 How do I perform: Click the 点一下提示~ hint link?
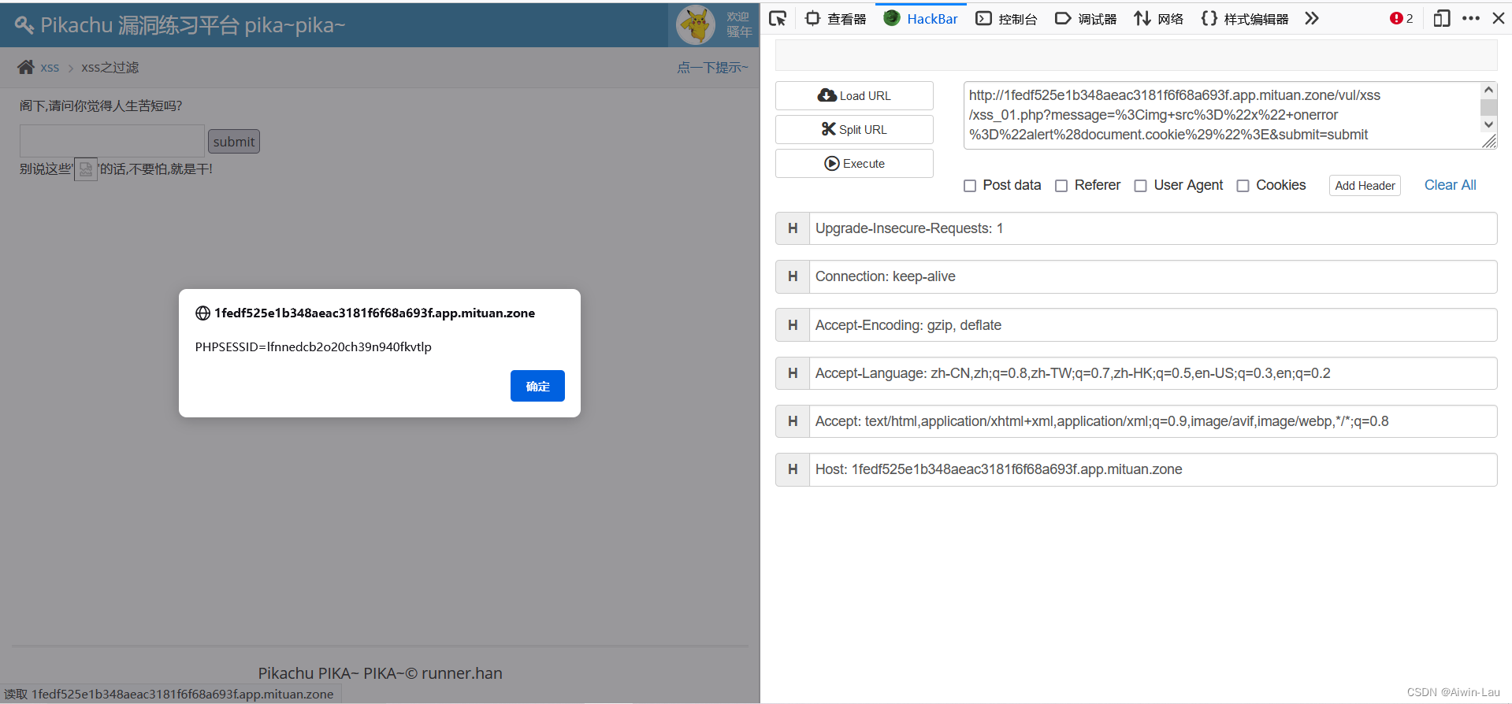coord(712,68)
